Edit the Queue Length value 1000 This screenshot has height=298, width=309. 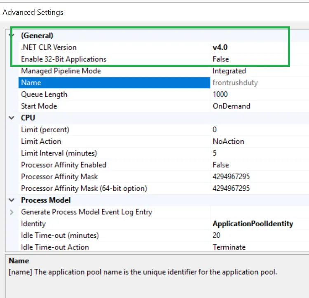pos(220,94)
